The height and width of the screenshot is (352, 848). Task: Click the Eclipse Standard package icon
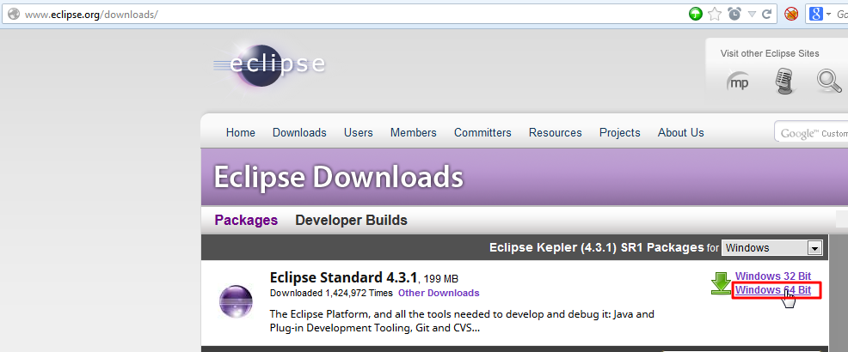[236, 301]
